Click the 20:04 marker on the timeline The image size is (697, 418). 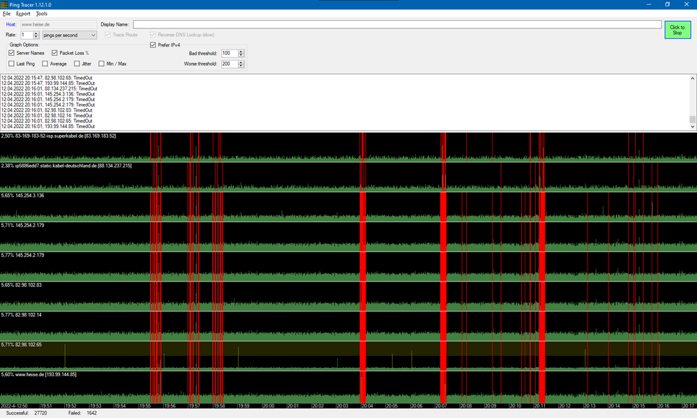click(367, 406)
